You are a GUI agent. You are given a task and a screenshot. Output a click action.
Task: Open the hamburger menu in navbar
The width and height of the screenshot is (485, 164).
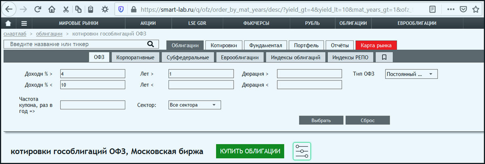pyautogui.click(x=24, y=23)
